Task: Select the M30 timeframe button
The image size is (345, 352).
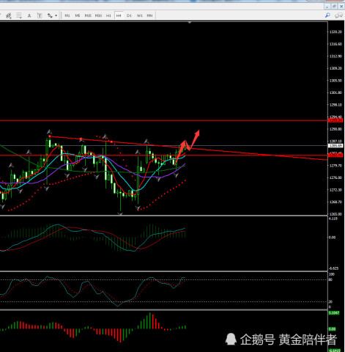Action: tap(98, 15)
